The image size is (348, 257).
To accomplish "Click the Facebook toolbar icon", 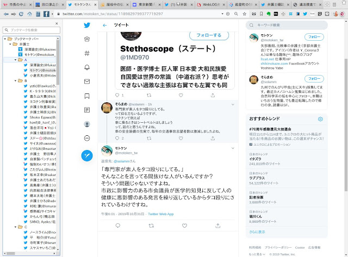I will [46, 14].
